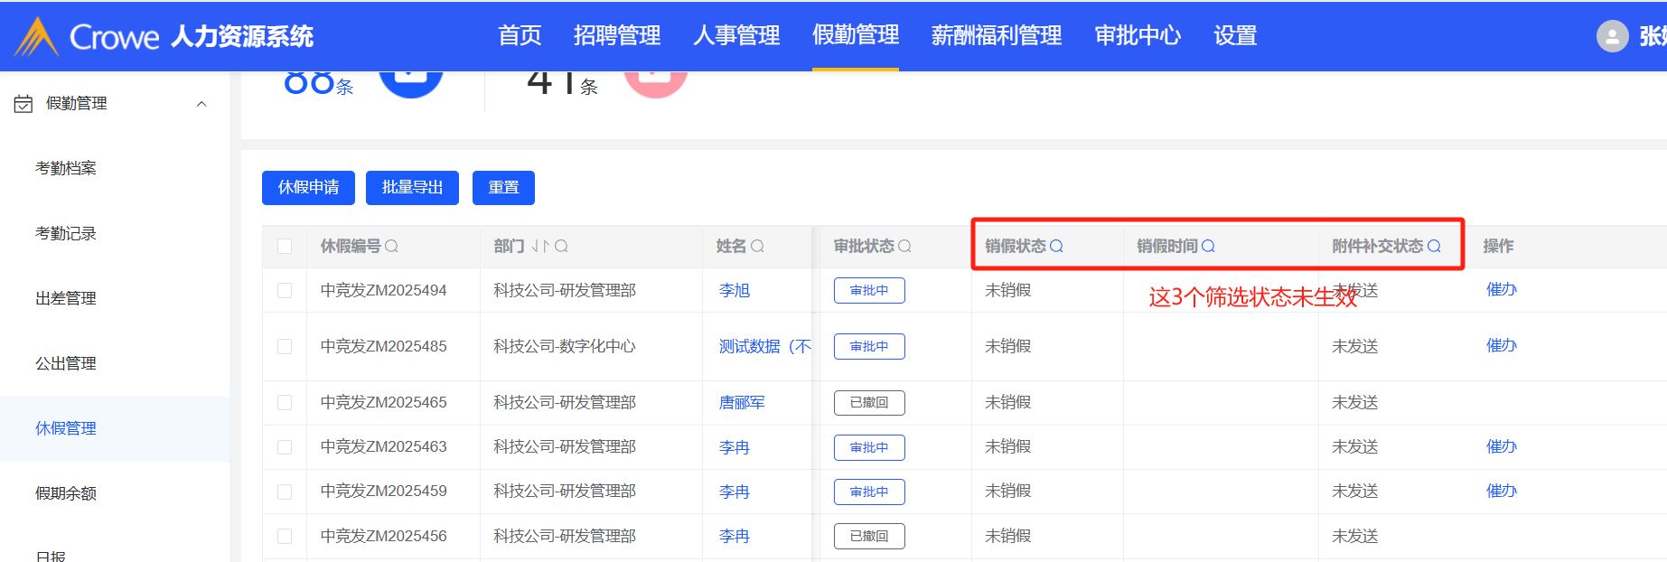Click 未销假 in row ZM2025465

[x=1008, y=402]
